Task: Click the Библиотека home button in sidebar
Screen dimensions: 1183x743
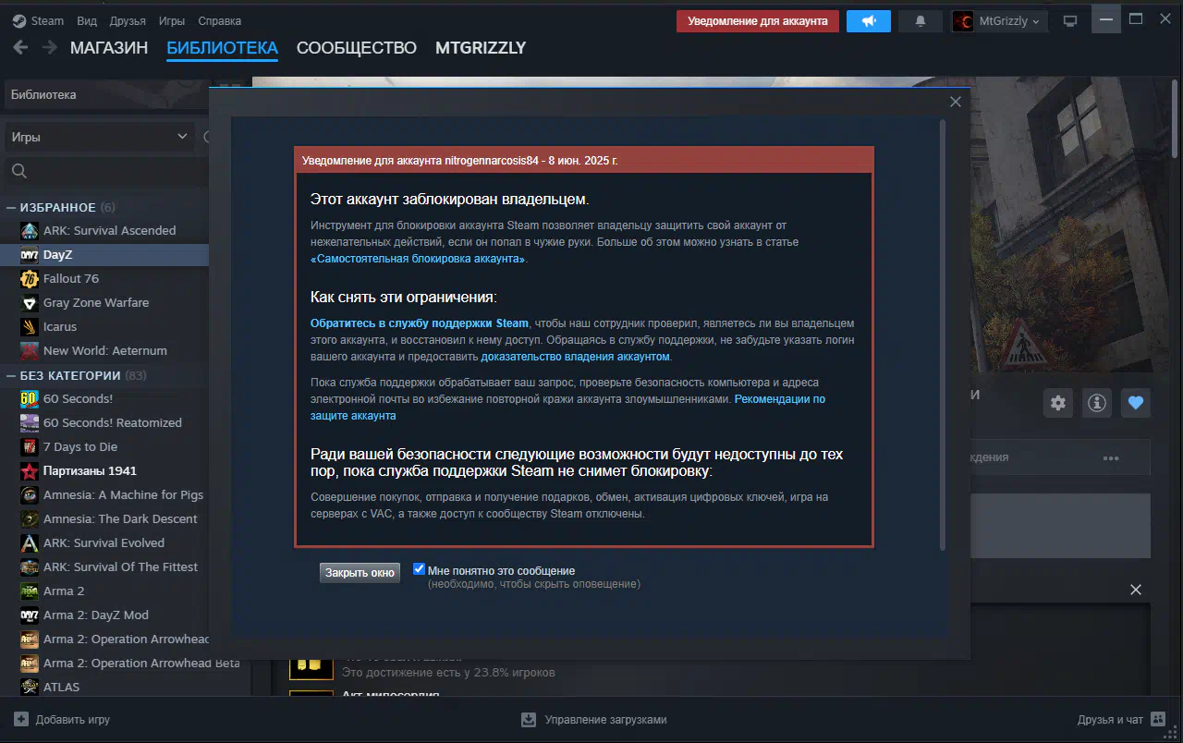Action: 107,94
